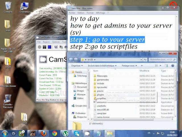Click the CamStudio pause button

point(44,47)
